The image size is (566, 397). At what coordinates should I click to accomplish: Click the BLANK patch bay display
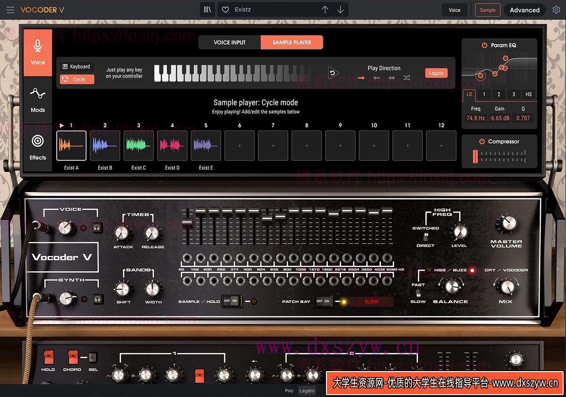pos(372,301)
